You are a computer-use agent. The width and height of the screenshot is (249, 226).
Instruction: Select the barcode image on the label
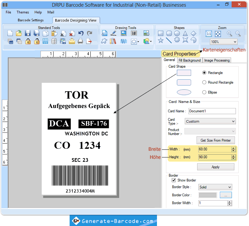(x=80, y=176)
